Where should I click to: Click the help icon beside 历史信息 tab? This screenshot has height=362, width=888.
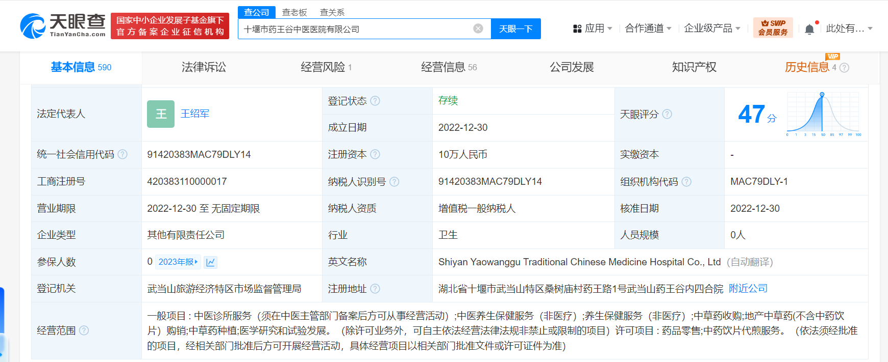844,68
